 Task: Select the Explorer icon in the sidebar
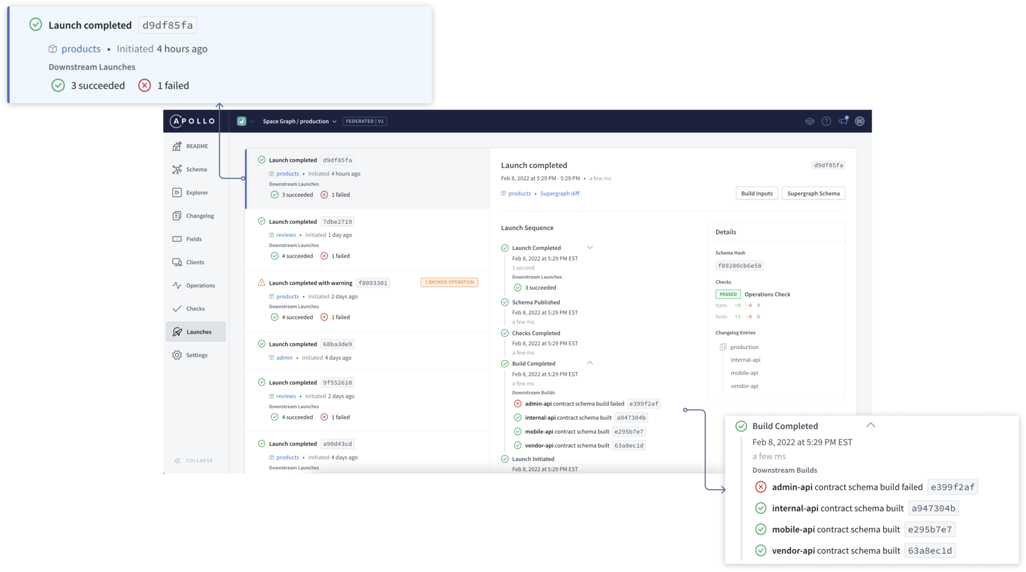click(x=177, y=192)
